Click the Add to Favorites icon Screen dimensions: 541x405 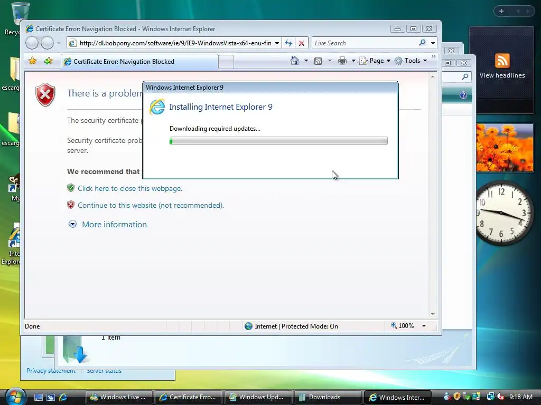(48, 61)
